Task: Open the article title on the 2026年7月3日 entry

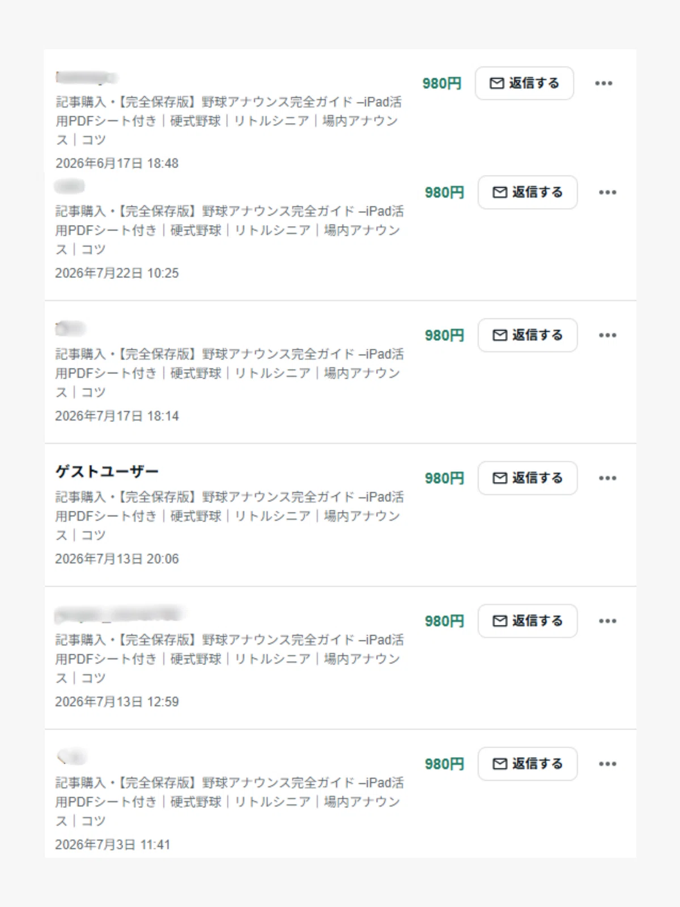Action: 229,802
